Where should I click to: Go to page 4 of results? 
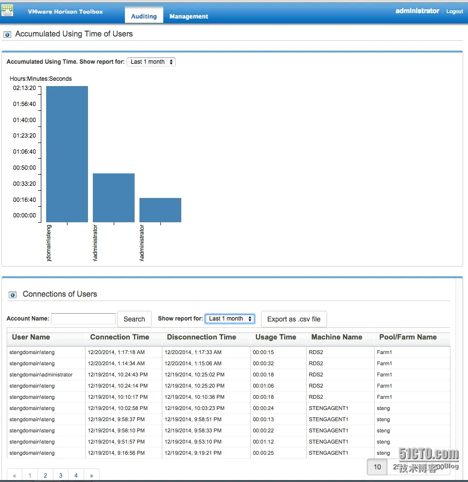[x=76, y=476]
